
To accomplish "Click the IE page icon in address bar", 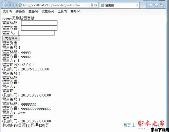I will [20, 5].
